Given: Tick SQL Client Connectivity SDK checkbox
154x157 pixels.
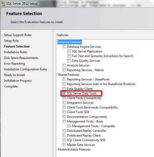Looking at the screenshot, I should pyautogui.click(x=64, y=140).
